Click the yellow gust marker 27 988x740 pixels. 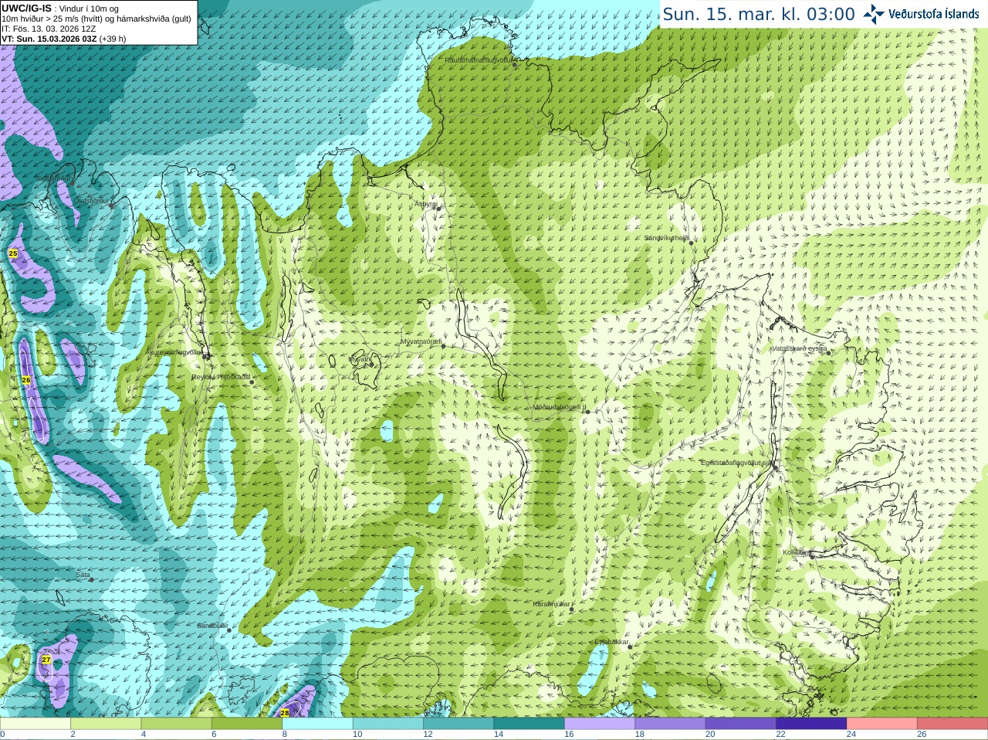(46, 660)
